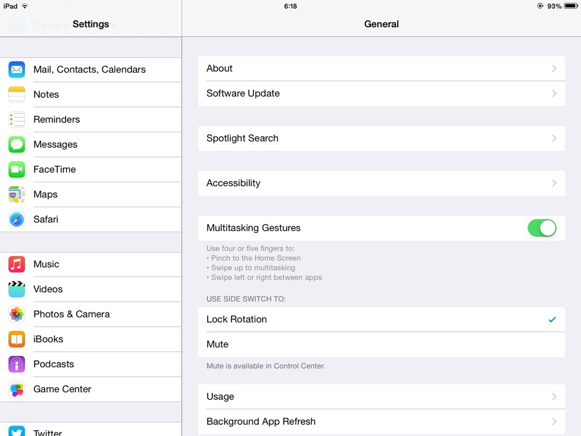The width and height of the screenshot is (581, 436).
Task: Tap the 6:18 clock in status bar
Action: pos(291,6)
